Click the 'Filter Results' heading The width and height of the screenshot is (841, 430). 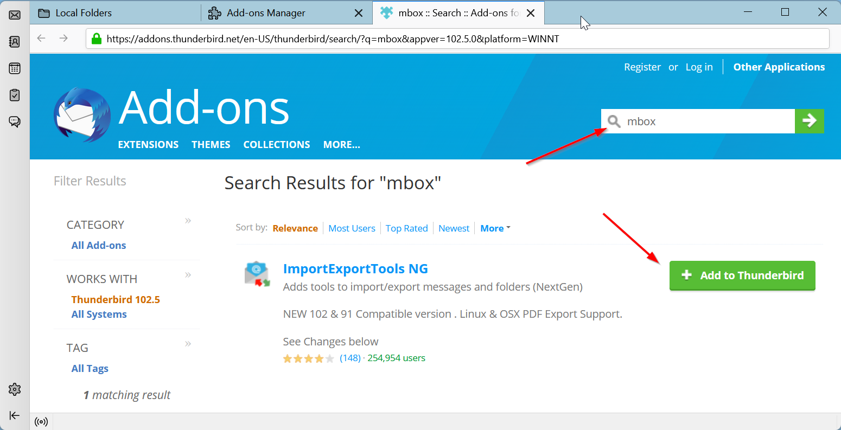[x=90, y=181]
